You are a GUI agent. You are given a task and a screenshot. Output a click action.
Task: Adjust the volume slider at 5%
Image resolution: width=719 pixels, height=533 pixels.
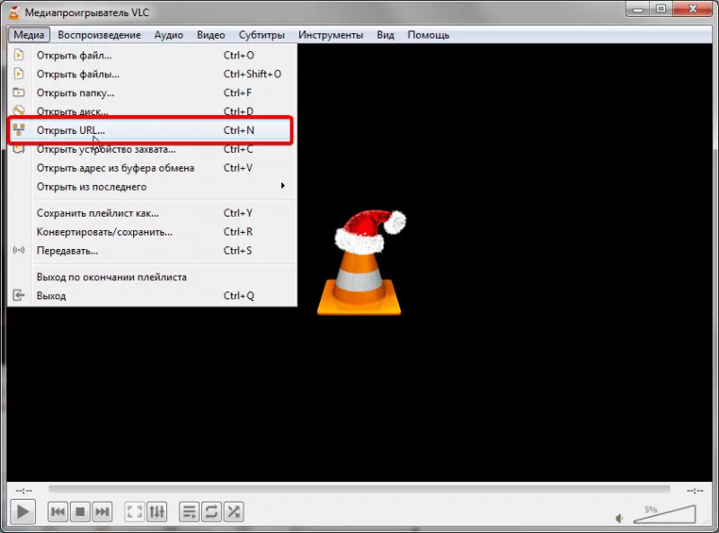[x=664, y=515]
